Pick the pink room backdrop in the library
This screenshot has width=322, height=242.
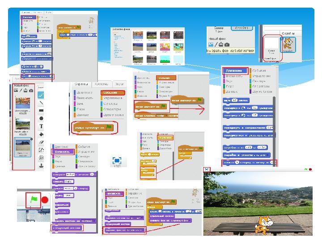click(x=165, y=47)
